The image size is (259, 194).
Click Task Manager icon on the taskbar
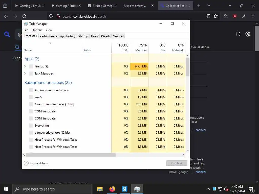(x=137, y=189)
